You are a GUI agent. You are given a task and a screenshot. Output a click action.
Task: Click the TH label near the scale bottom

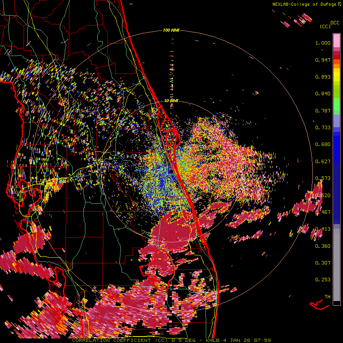pyautogui.click(x=327, y=297)
